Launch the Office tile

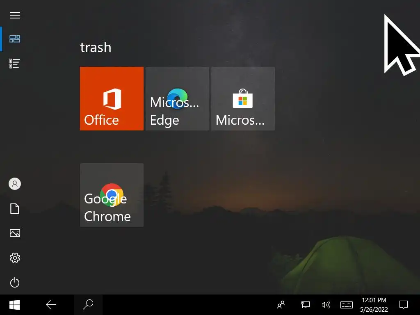pyautogui.click(x=112, y=98)
